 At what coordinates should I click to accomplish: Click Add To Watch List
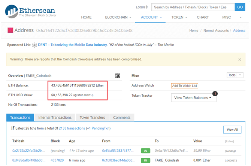184,86
